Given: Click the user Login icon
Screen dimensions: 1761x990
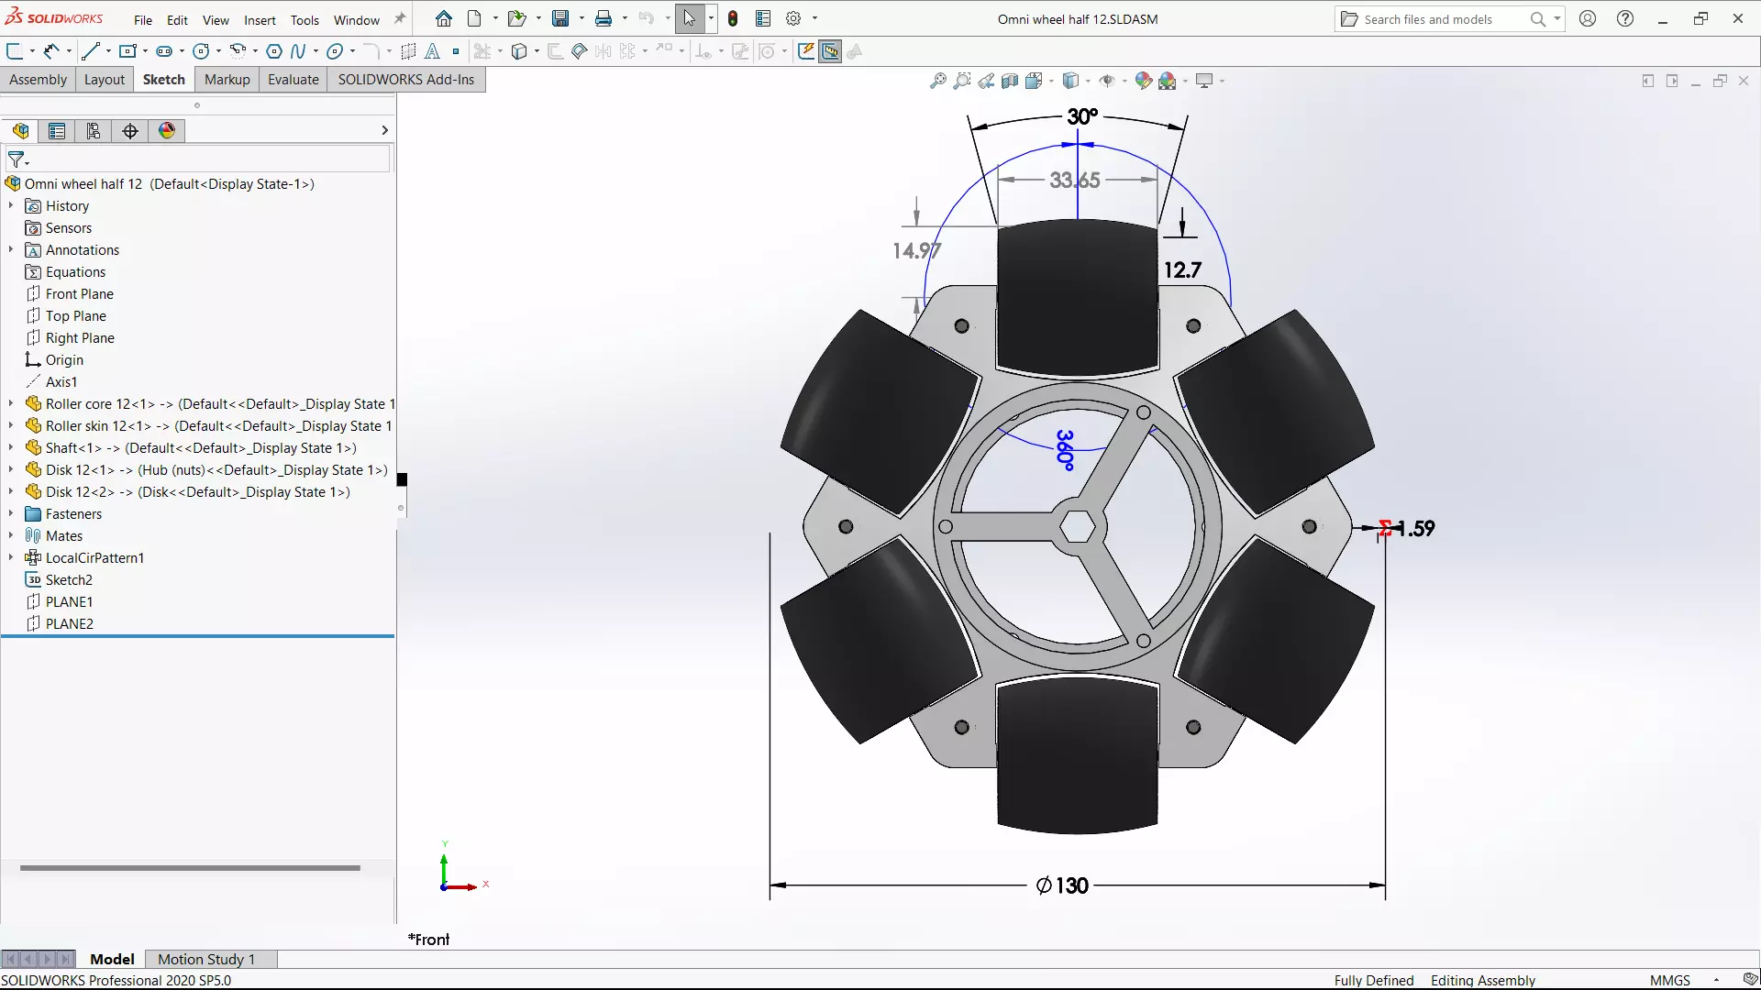Looking at the screenshot, I should click(x=1588, y=18).
